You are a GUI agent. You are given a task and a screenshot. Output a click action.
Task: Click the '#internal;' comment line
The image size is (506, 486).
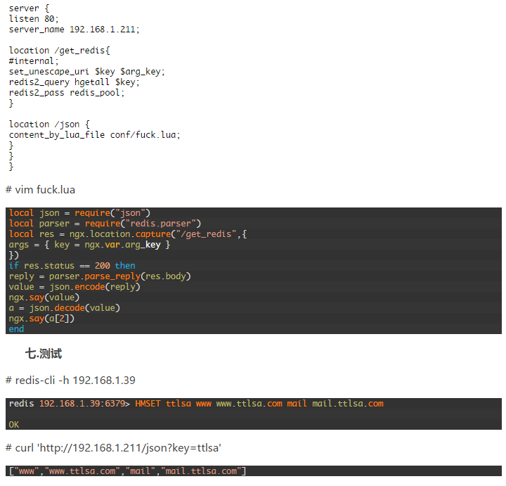tap(34, 61)
